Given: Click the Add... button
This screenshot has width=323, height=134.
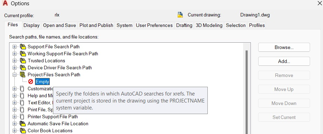Looking at the screenshot, I should tap(284, 61).
